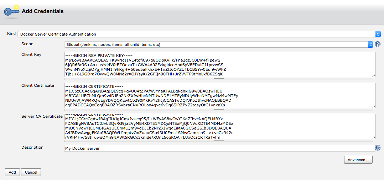384x180 pixels.
Task: Click the Add button
Action: pyautogui.click(x=12, y=172)
